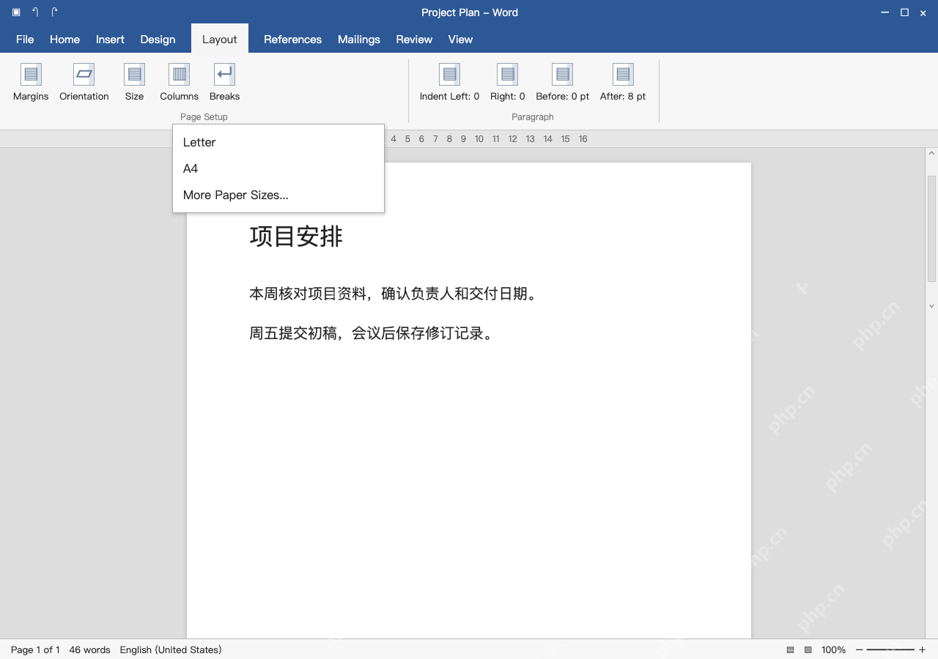The height and width of the screenshot is (659, 938).
Task: Switch to the Review tab
Action: [x=414, y=40]
